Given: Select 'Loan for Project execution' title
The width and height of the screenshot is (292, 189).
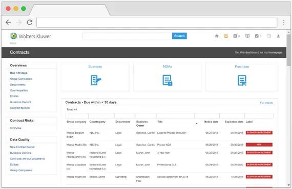Looking at the screenshot, I should 172,133.
